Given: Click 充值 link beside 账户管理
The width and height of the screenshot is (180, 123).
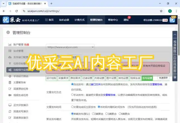Looking at the screenshot, I should [27, 45].
